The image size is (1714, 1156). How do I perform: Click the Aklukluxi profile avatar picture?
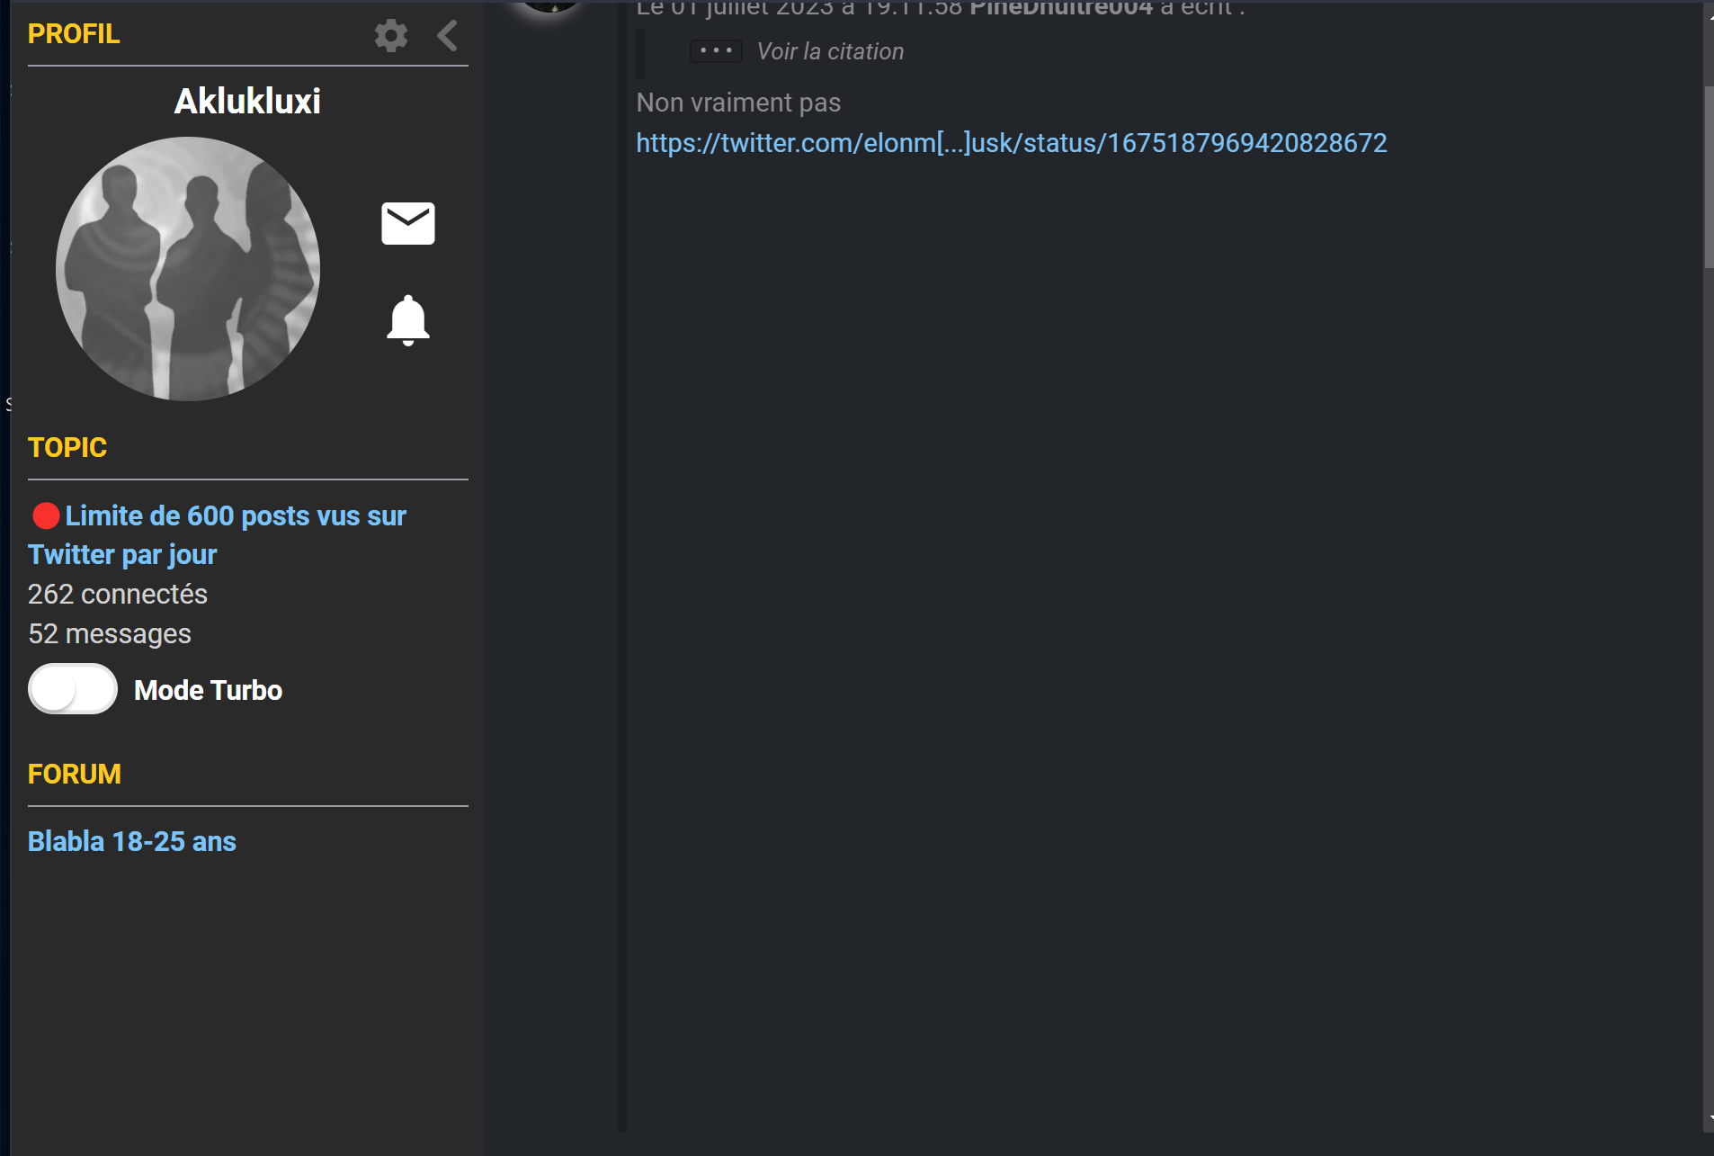pos(188,269)
